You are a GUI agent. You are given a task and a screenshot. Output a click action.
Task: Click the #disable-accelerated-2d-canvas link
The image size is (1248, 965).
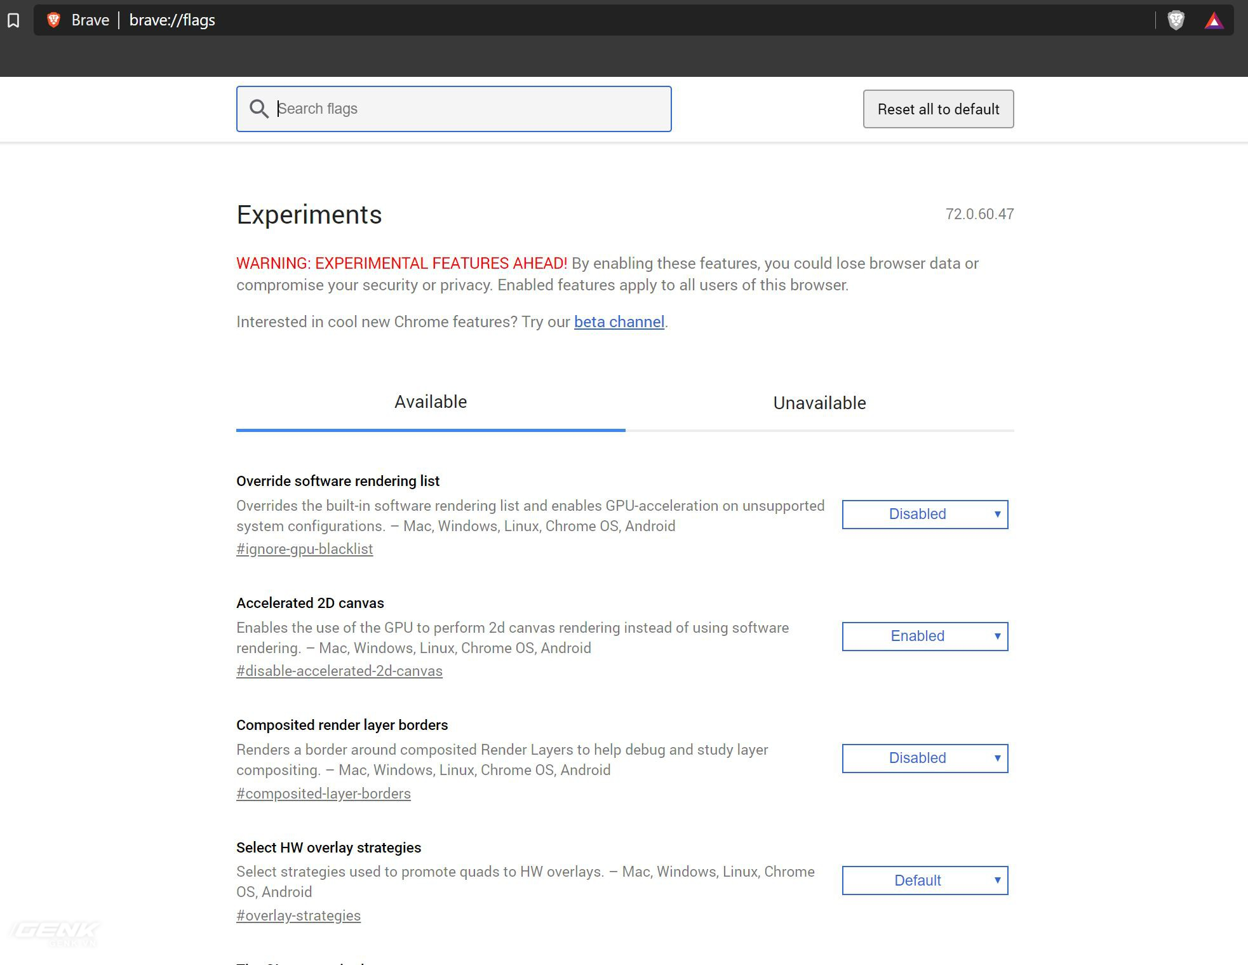tap(339, 671)
